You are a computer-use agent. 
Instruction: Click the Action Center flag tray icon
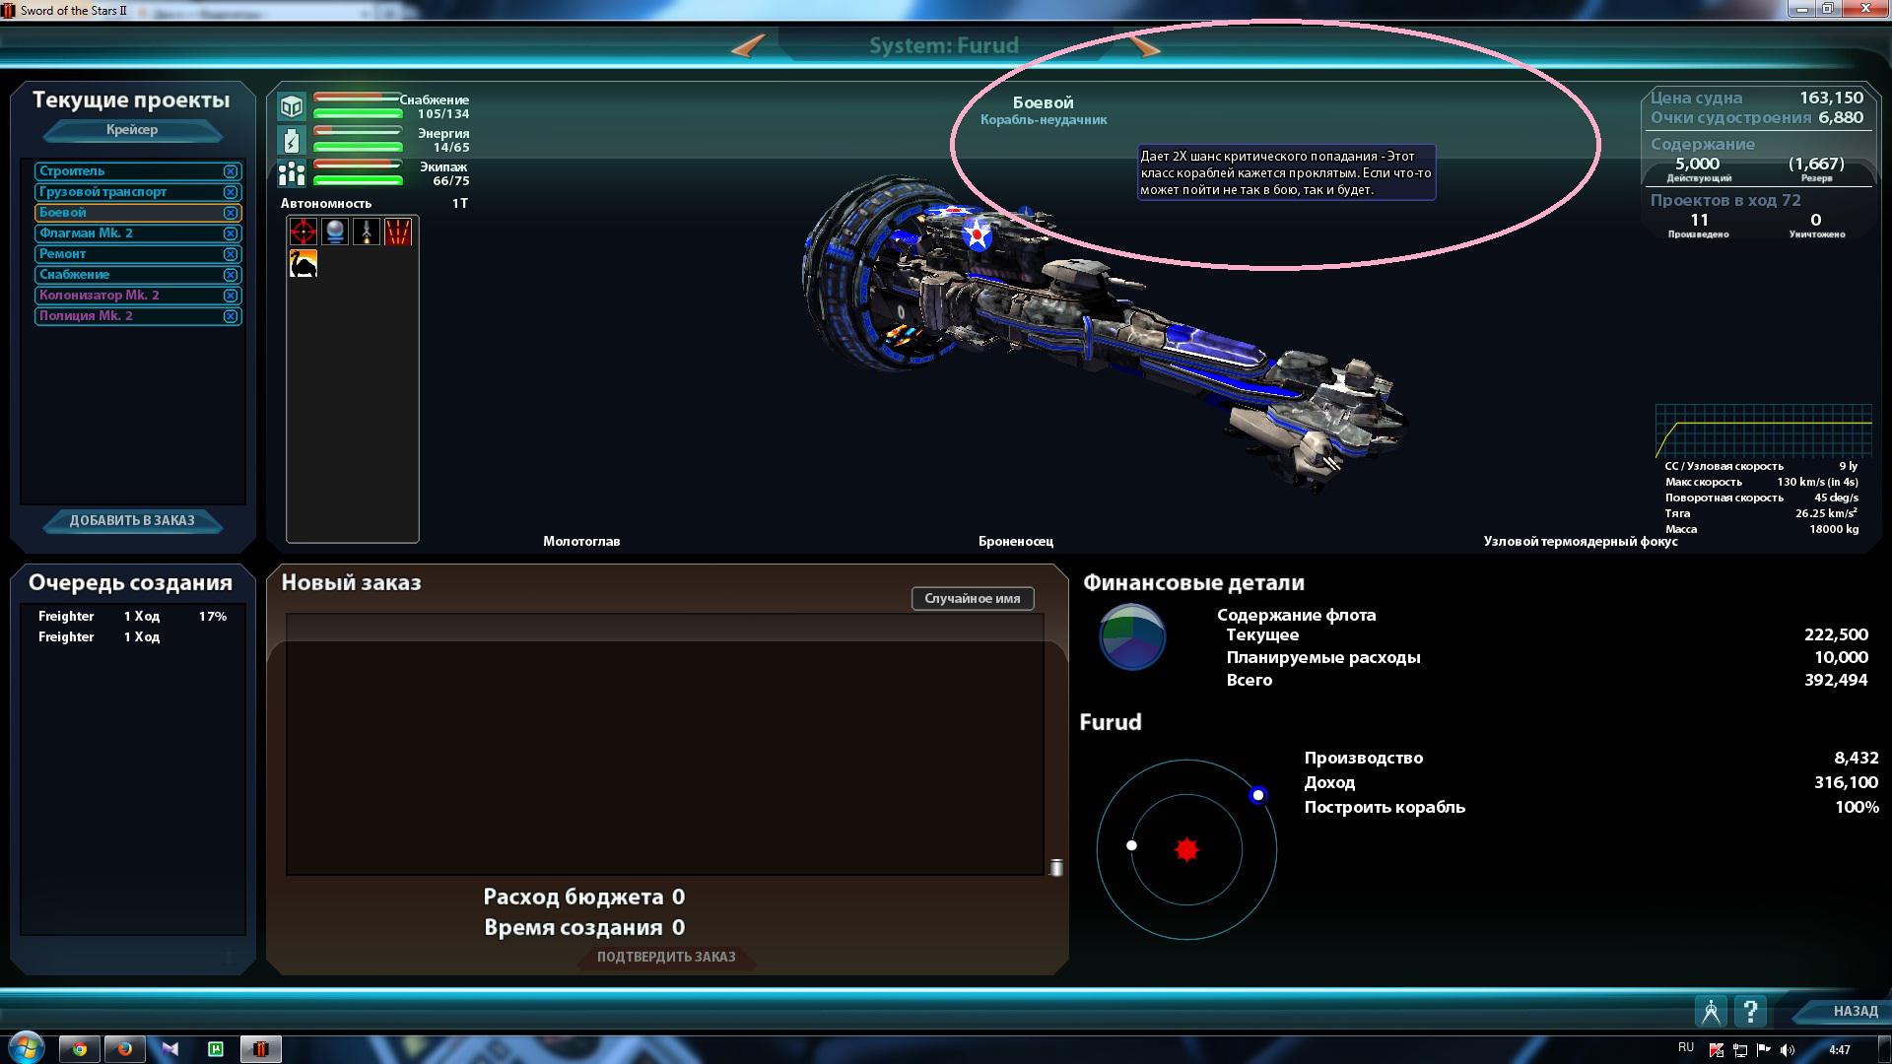pyautogui.click(x=1764, y=1050)
